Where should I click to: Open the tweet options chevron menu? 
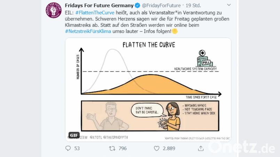(229, 5)
